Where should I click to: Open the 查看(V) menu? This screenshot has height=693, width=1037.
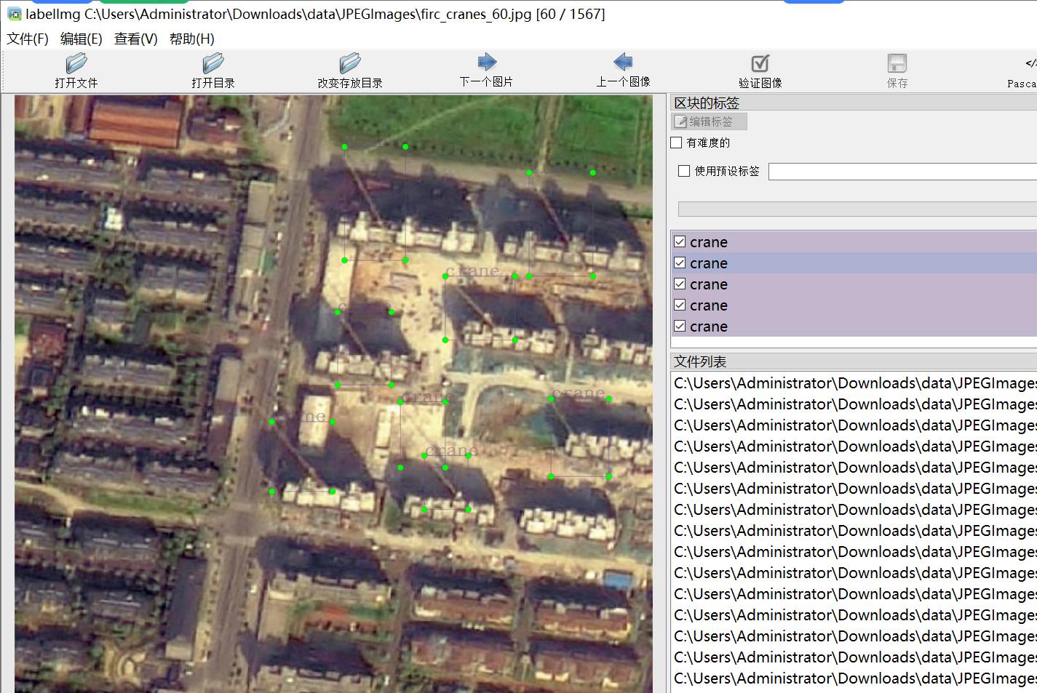pyautogui.click(x=136, y=39)
